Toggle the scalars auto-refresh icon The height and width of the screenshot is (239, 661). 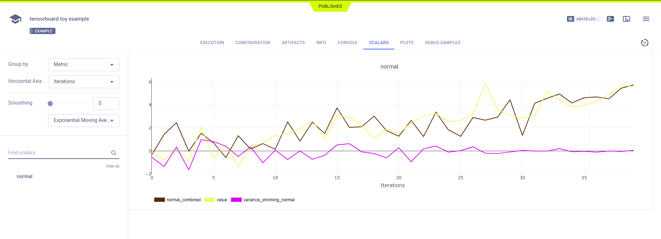645,43
